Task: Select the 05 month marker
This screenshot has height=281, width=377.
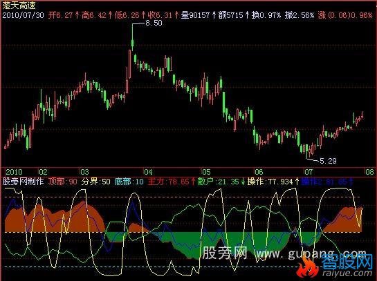Action: point(206,172)
